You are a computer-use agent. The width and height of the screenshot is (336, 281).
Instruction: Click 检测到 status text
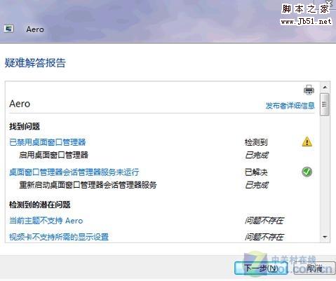256,142
